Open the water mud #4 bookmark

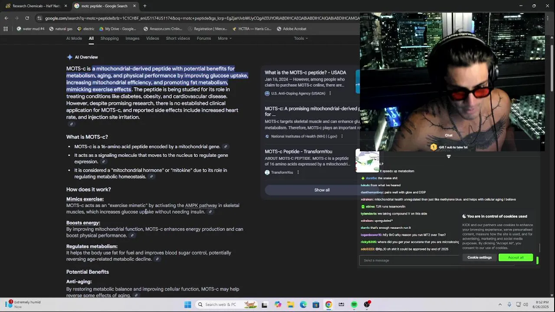tap(30, 29)
